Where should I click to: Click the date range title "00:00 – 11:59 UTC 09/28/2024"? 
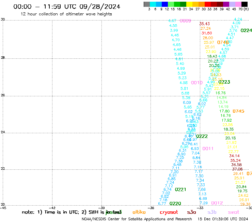(x=67, y=6)
